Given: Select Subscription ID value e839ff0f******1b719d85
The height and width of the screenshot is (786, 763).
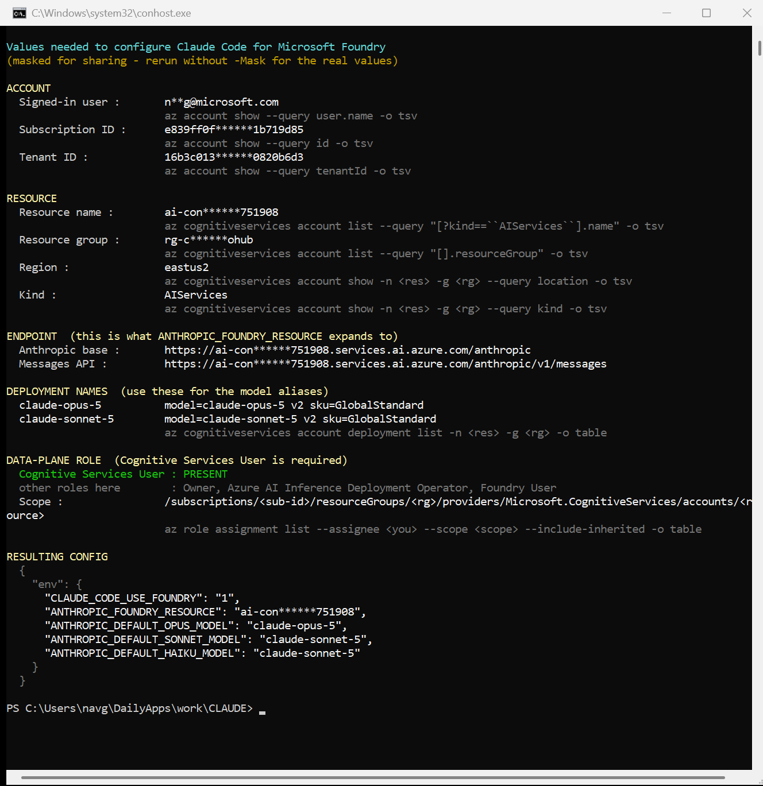Looking at the screenshot, I should coord(234,130).
